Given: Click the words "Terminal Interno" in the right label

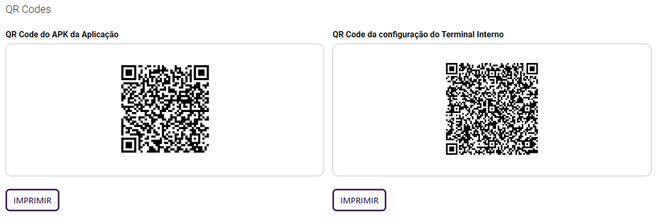Looking at the screenshot, I should click(477, 34).
